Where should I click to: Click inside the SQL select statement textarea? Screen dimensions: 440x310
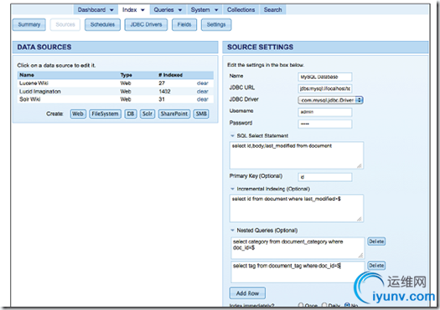click(297, 155)
